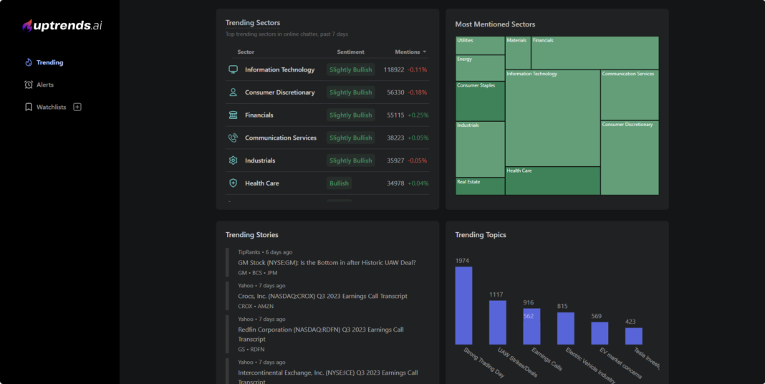
Task: Select the Information Technology treemap block
Action: coord(552,118)
